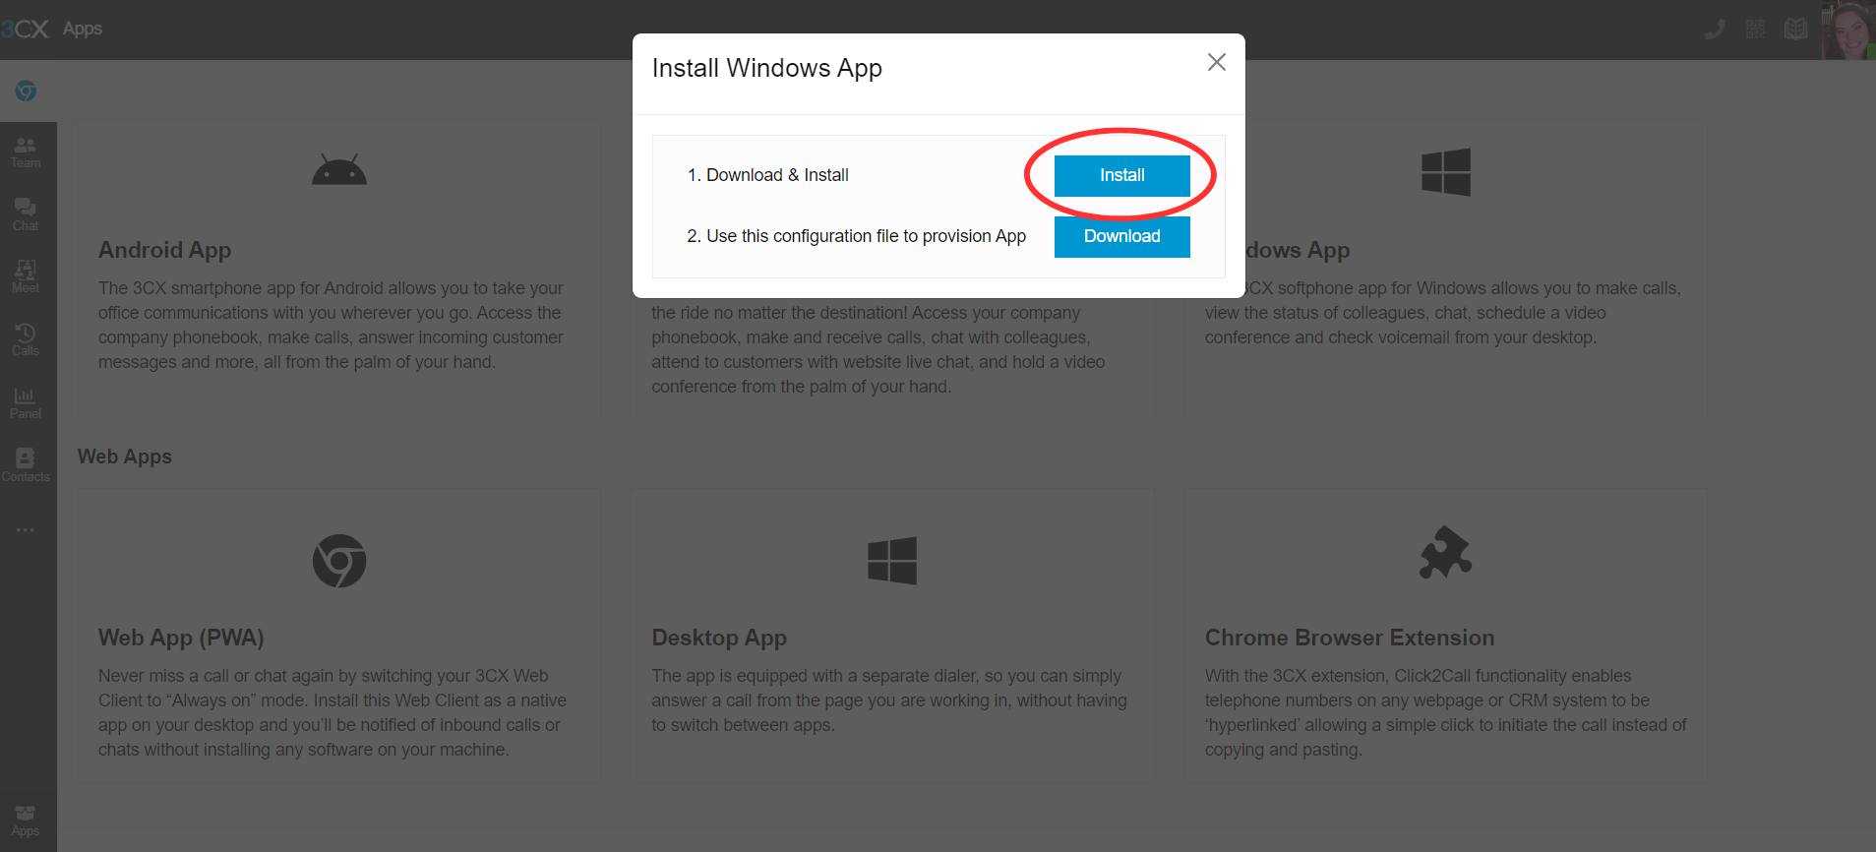Click the Android robot icon

339,170
